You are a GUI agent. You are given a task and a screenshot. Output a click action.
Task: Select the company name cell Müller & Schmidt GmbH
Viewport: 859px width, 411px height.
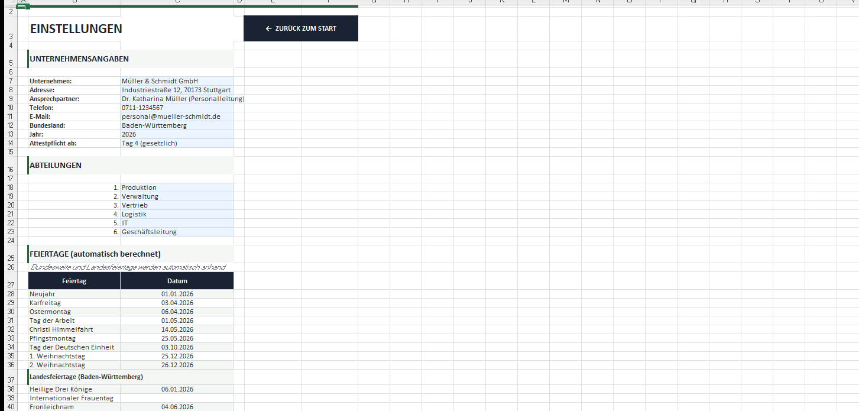pos(177,81)
